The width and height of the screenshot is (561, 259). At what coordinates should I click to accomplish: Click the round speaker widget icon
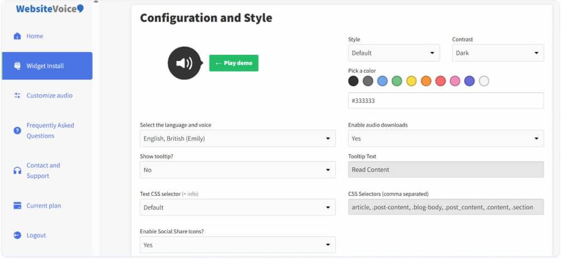(185, 63)
